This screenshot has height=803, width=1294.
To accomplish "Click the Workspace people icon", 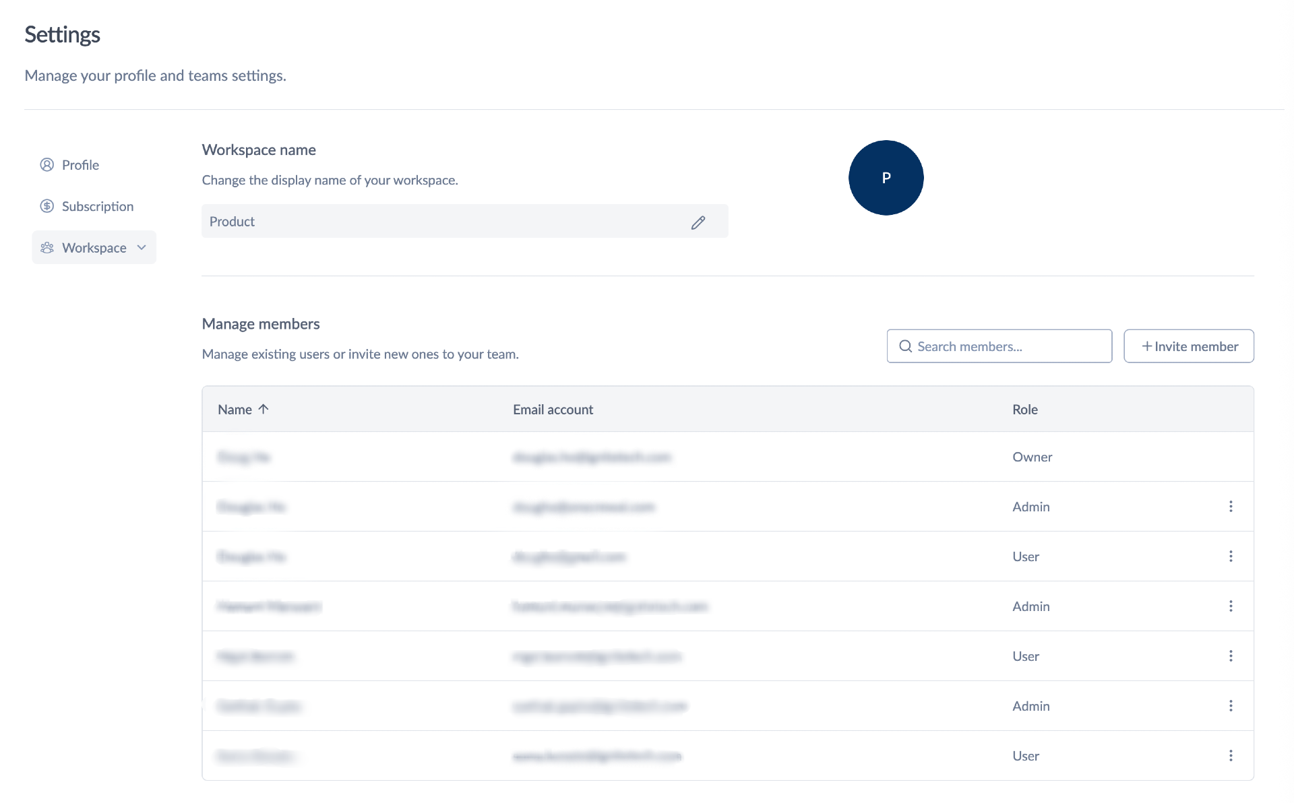I will pos(47,247).
